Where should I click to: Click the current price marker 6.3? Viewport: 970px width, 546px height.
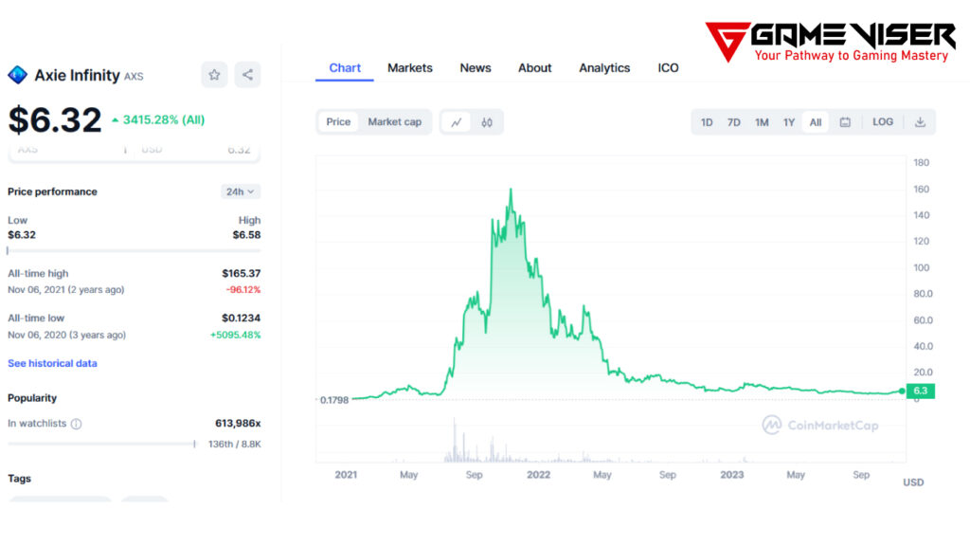coord(921,391)
